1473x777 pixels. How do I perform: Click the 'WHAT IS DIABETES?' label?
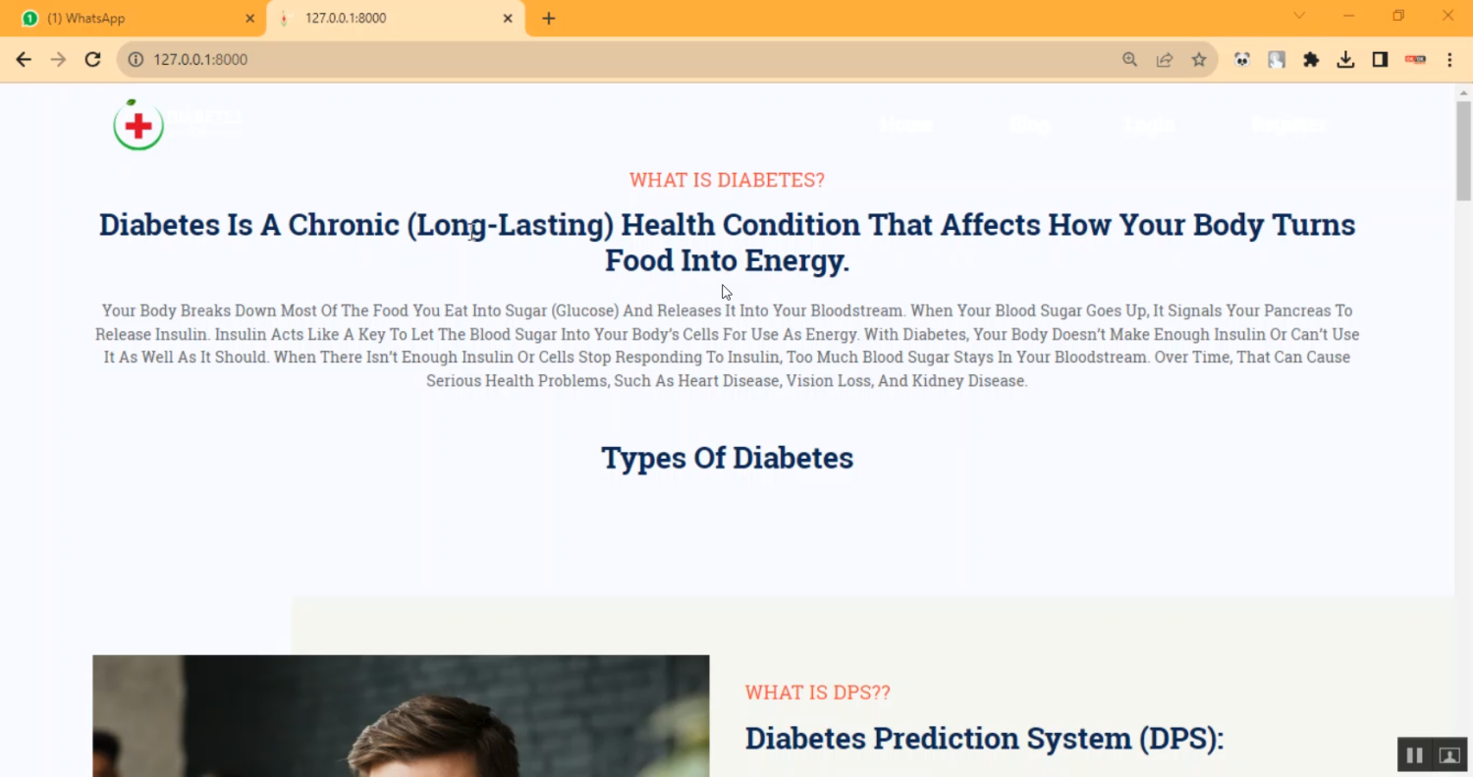coord(727,180)
